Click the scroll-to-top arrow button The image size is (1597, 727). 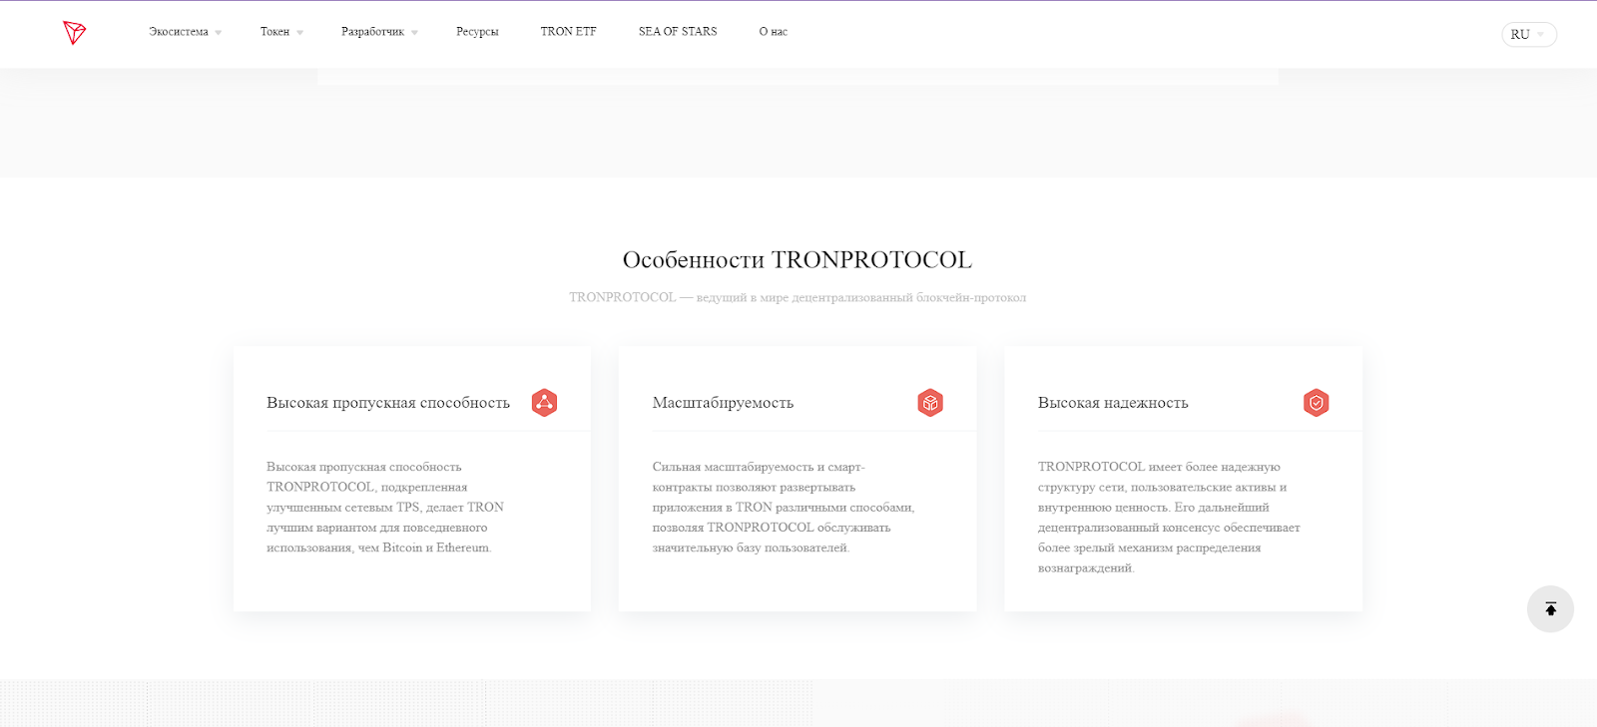1550,609
